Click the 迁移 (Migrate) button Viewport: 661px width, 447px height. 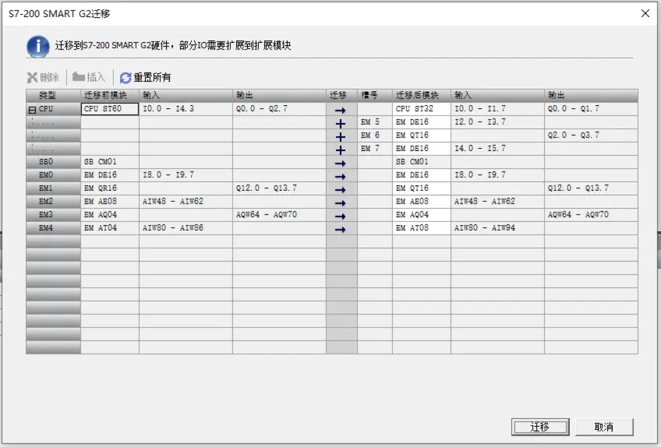coord(540,427)
